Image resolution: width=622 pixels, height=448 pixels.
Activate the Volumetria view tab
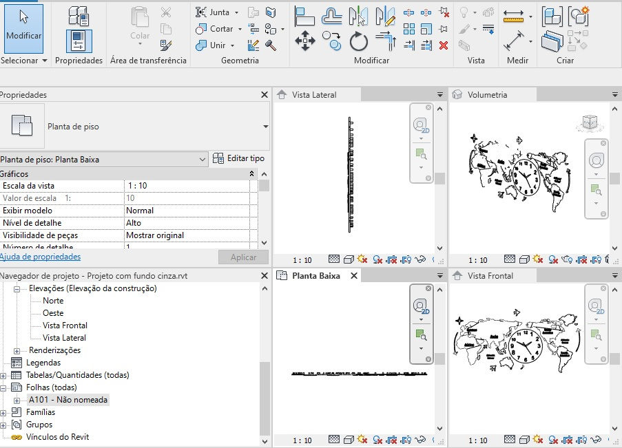pos(487,95)
